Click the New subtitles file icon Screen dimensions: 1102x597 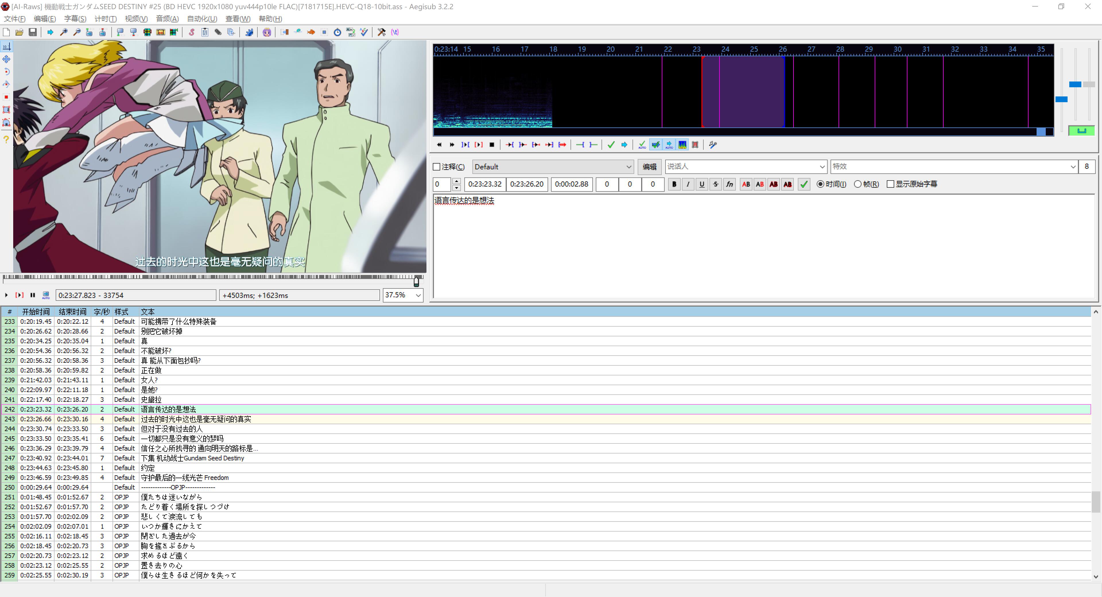[6, 32]
